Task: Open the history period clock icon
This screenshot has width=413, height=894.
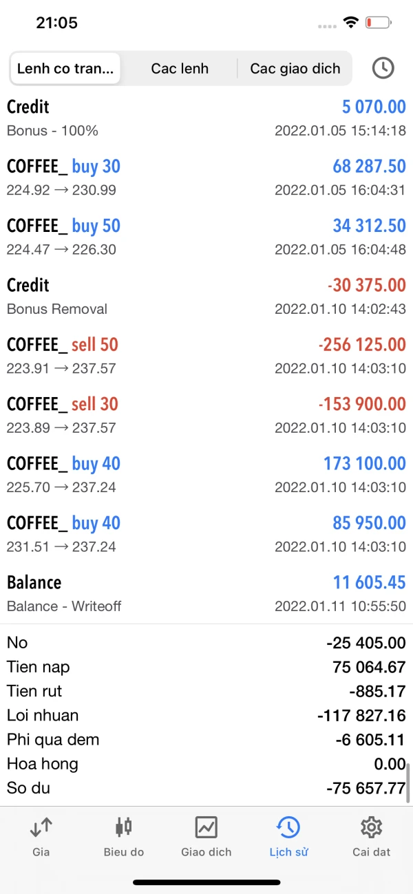Action: (x=383, y=68)
